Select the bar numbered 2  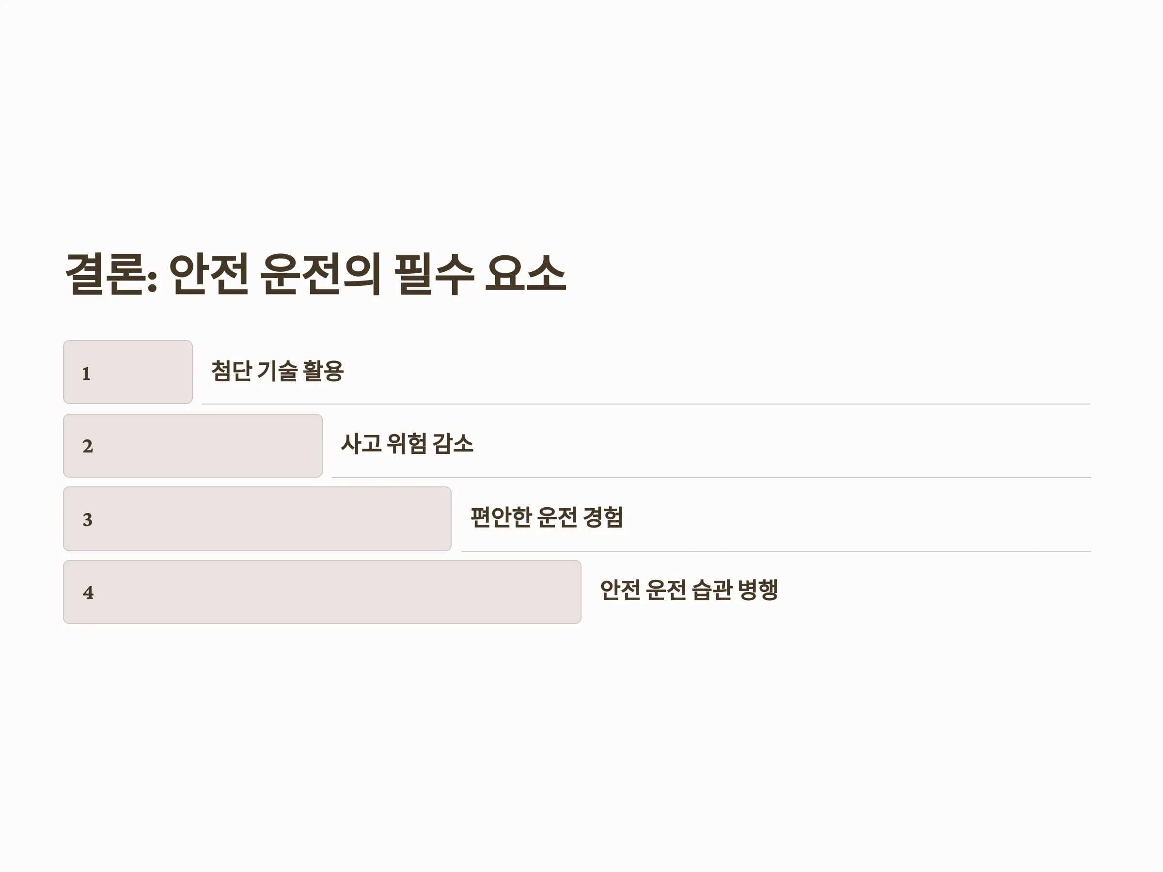193,446
